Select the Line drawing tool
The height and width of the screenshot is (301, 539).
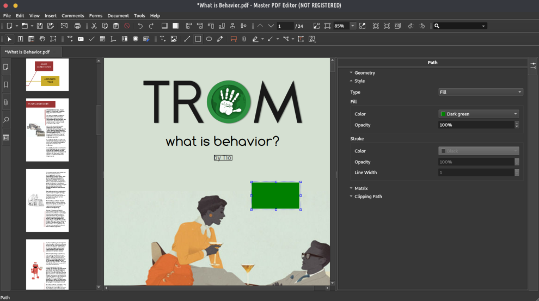click(187, 39)
